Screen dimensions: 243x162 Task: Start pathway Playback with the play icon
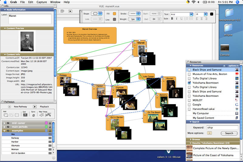[35, 106]
